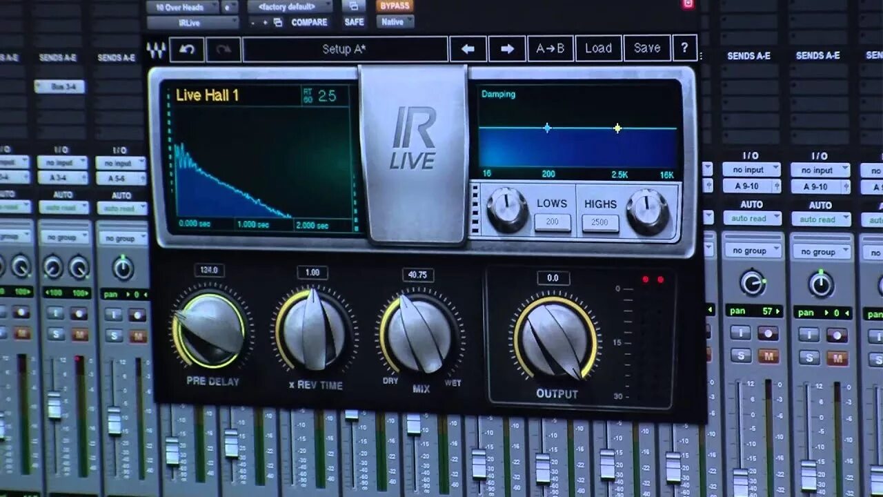Viewport: 883px width, 497px height.
Task: Enable input monitor on pan 57 channel
Action: pos(740,332)
